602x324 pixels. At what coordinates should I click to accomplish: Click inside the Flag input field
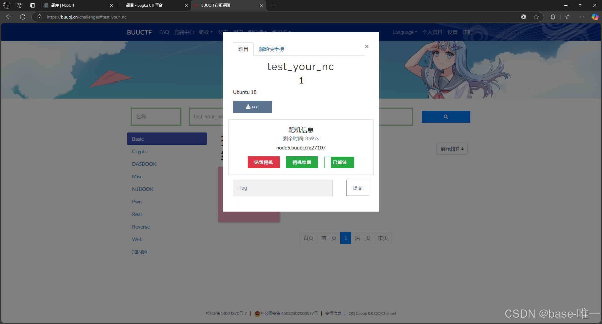[282, 188]
